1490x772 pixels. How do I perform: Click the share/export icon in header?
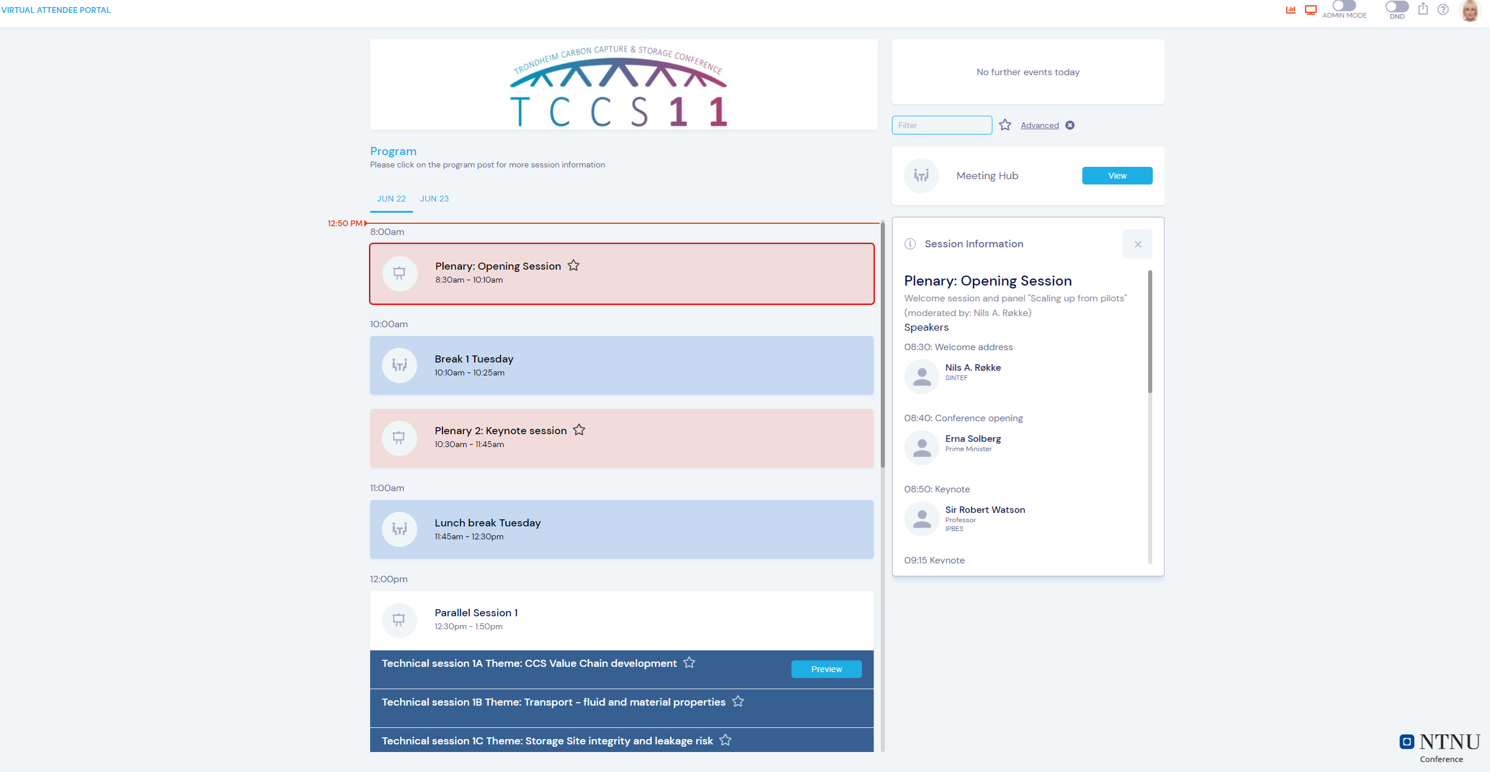pyautogui.click(x=1423, y=9)
